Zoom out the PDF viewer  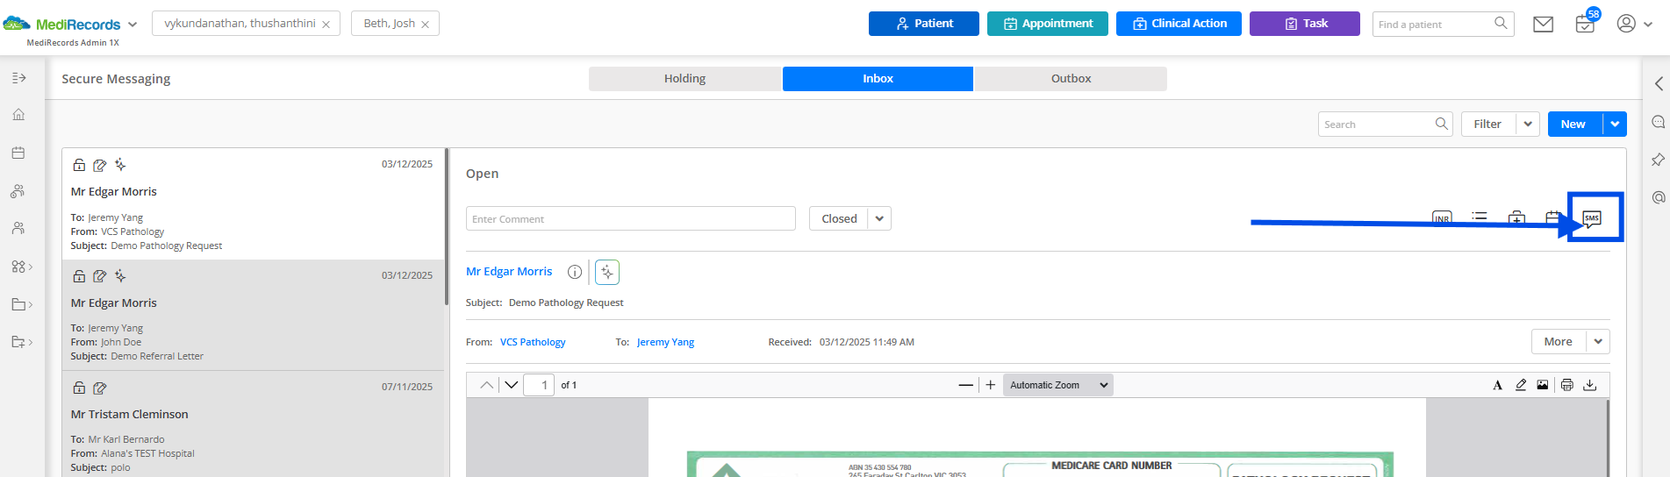pos(966,385)
